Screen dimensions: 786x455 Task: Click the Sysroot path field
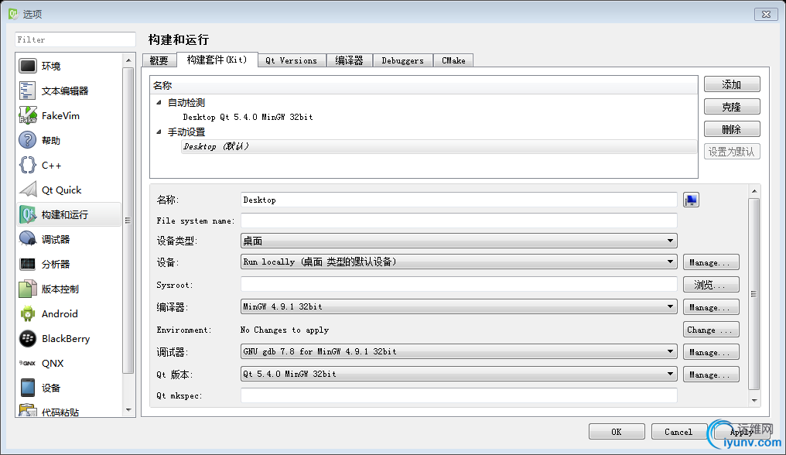click(x=459, y=285)
